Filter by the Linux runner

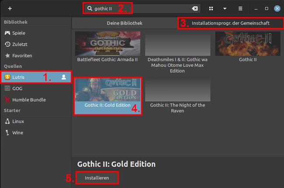click(36, 121)
